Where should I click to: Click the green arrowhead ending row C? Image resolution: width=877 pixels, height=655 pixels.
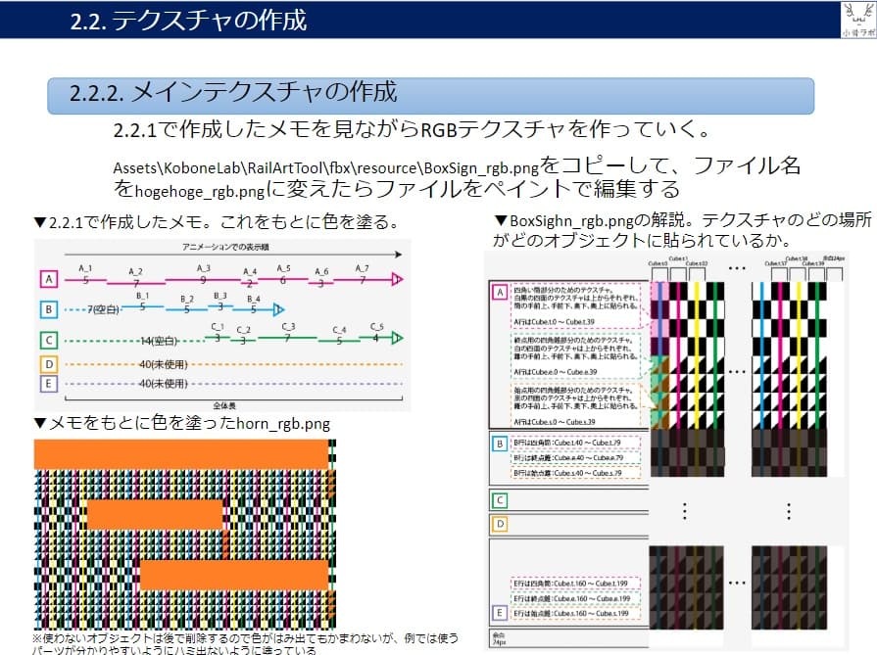coord(396,337)
